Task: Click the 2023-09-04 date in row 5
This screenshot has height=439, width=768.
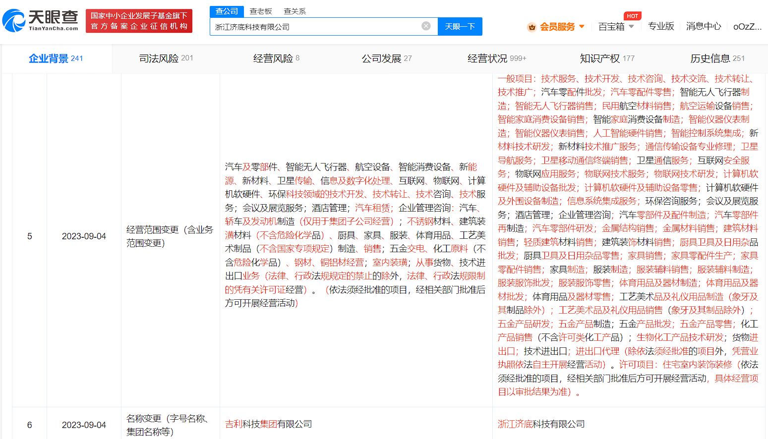Action: pos(84,236)
